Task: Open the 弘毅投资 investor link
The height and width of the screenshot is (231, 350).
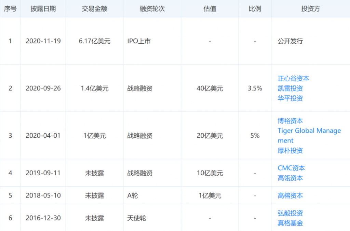Action: 290,213
